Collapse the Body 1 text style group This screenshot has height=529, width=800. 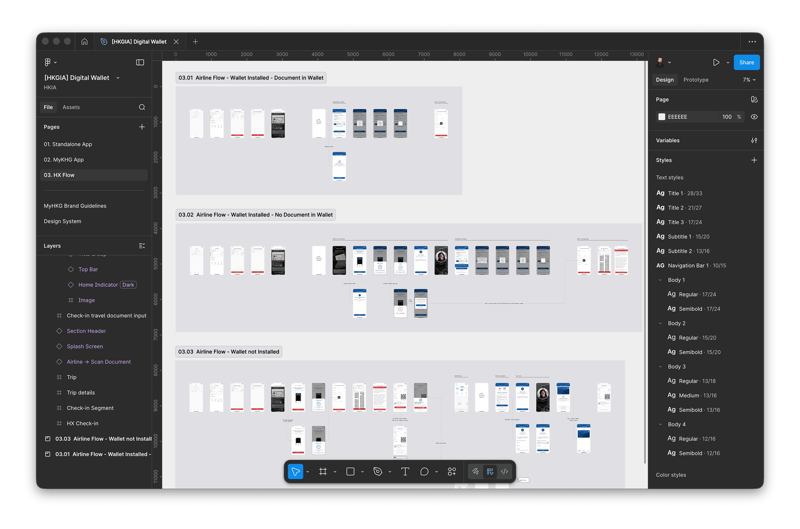pyautogui.click(x=660, y=280)
